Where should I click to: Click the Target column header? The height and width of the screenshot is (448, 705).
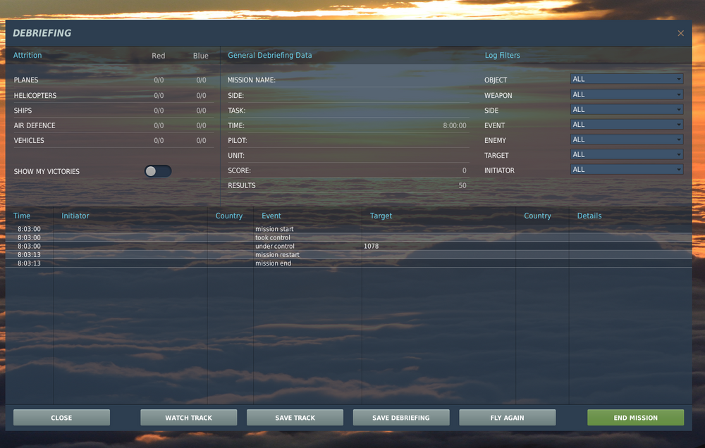(x=381, y=216)
